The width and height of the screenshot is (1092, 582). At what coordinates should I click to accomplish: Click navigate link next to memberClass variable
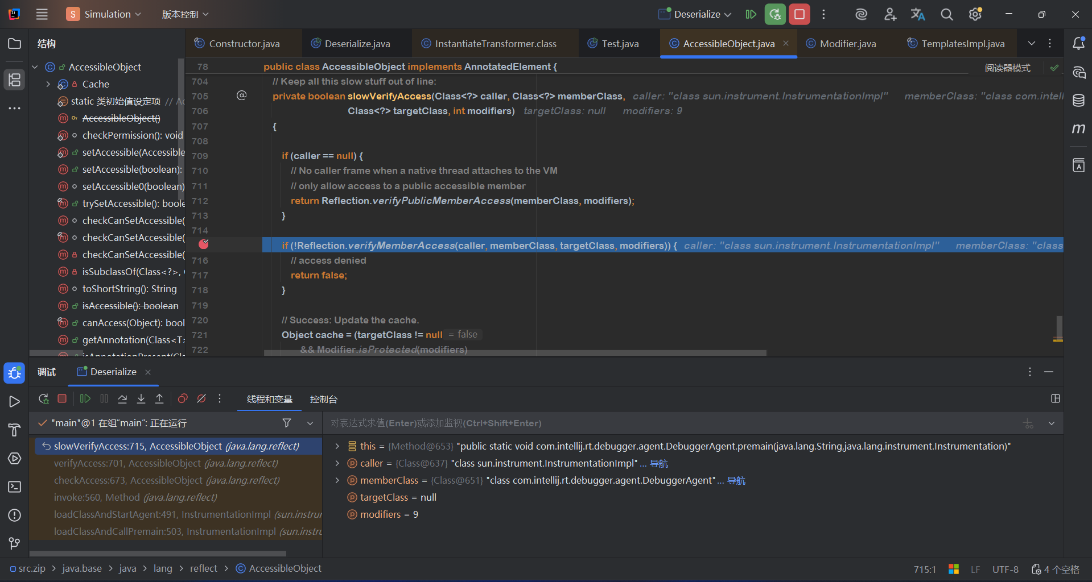click(736, 481)
